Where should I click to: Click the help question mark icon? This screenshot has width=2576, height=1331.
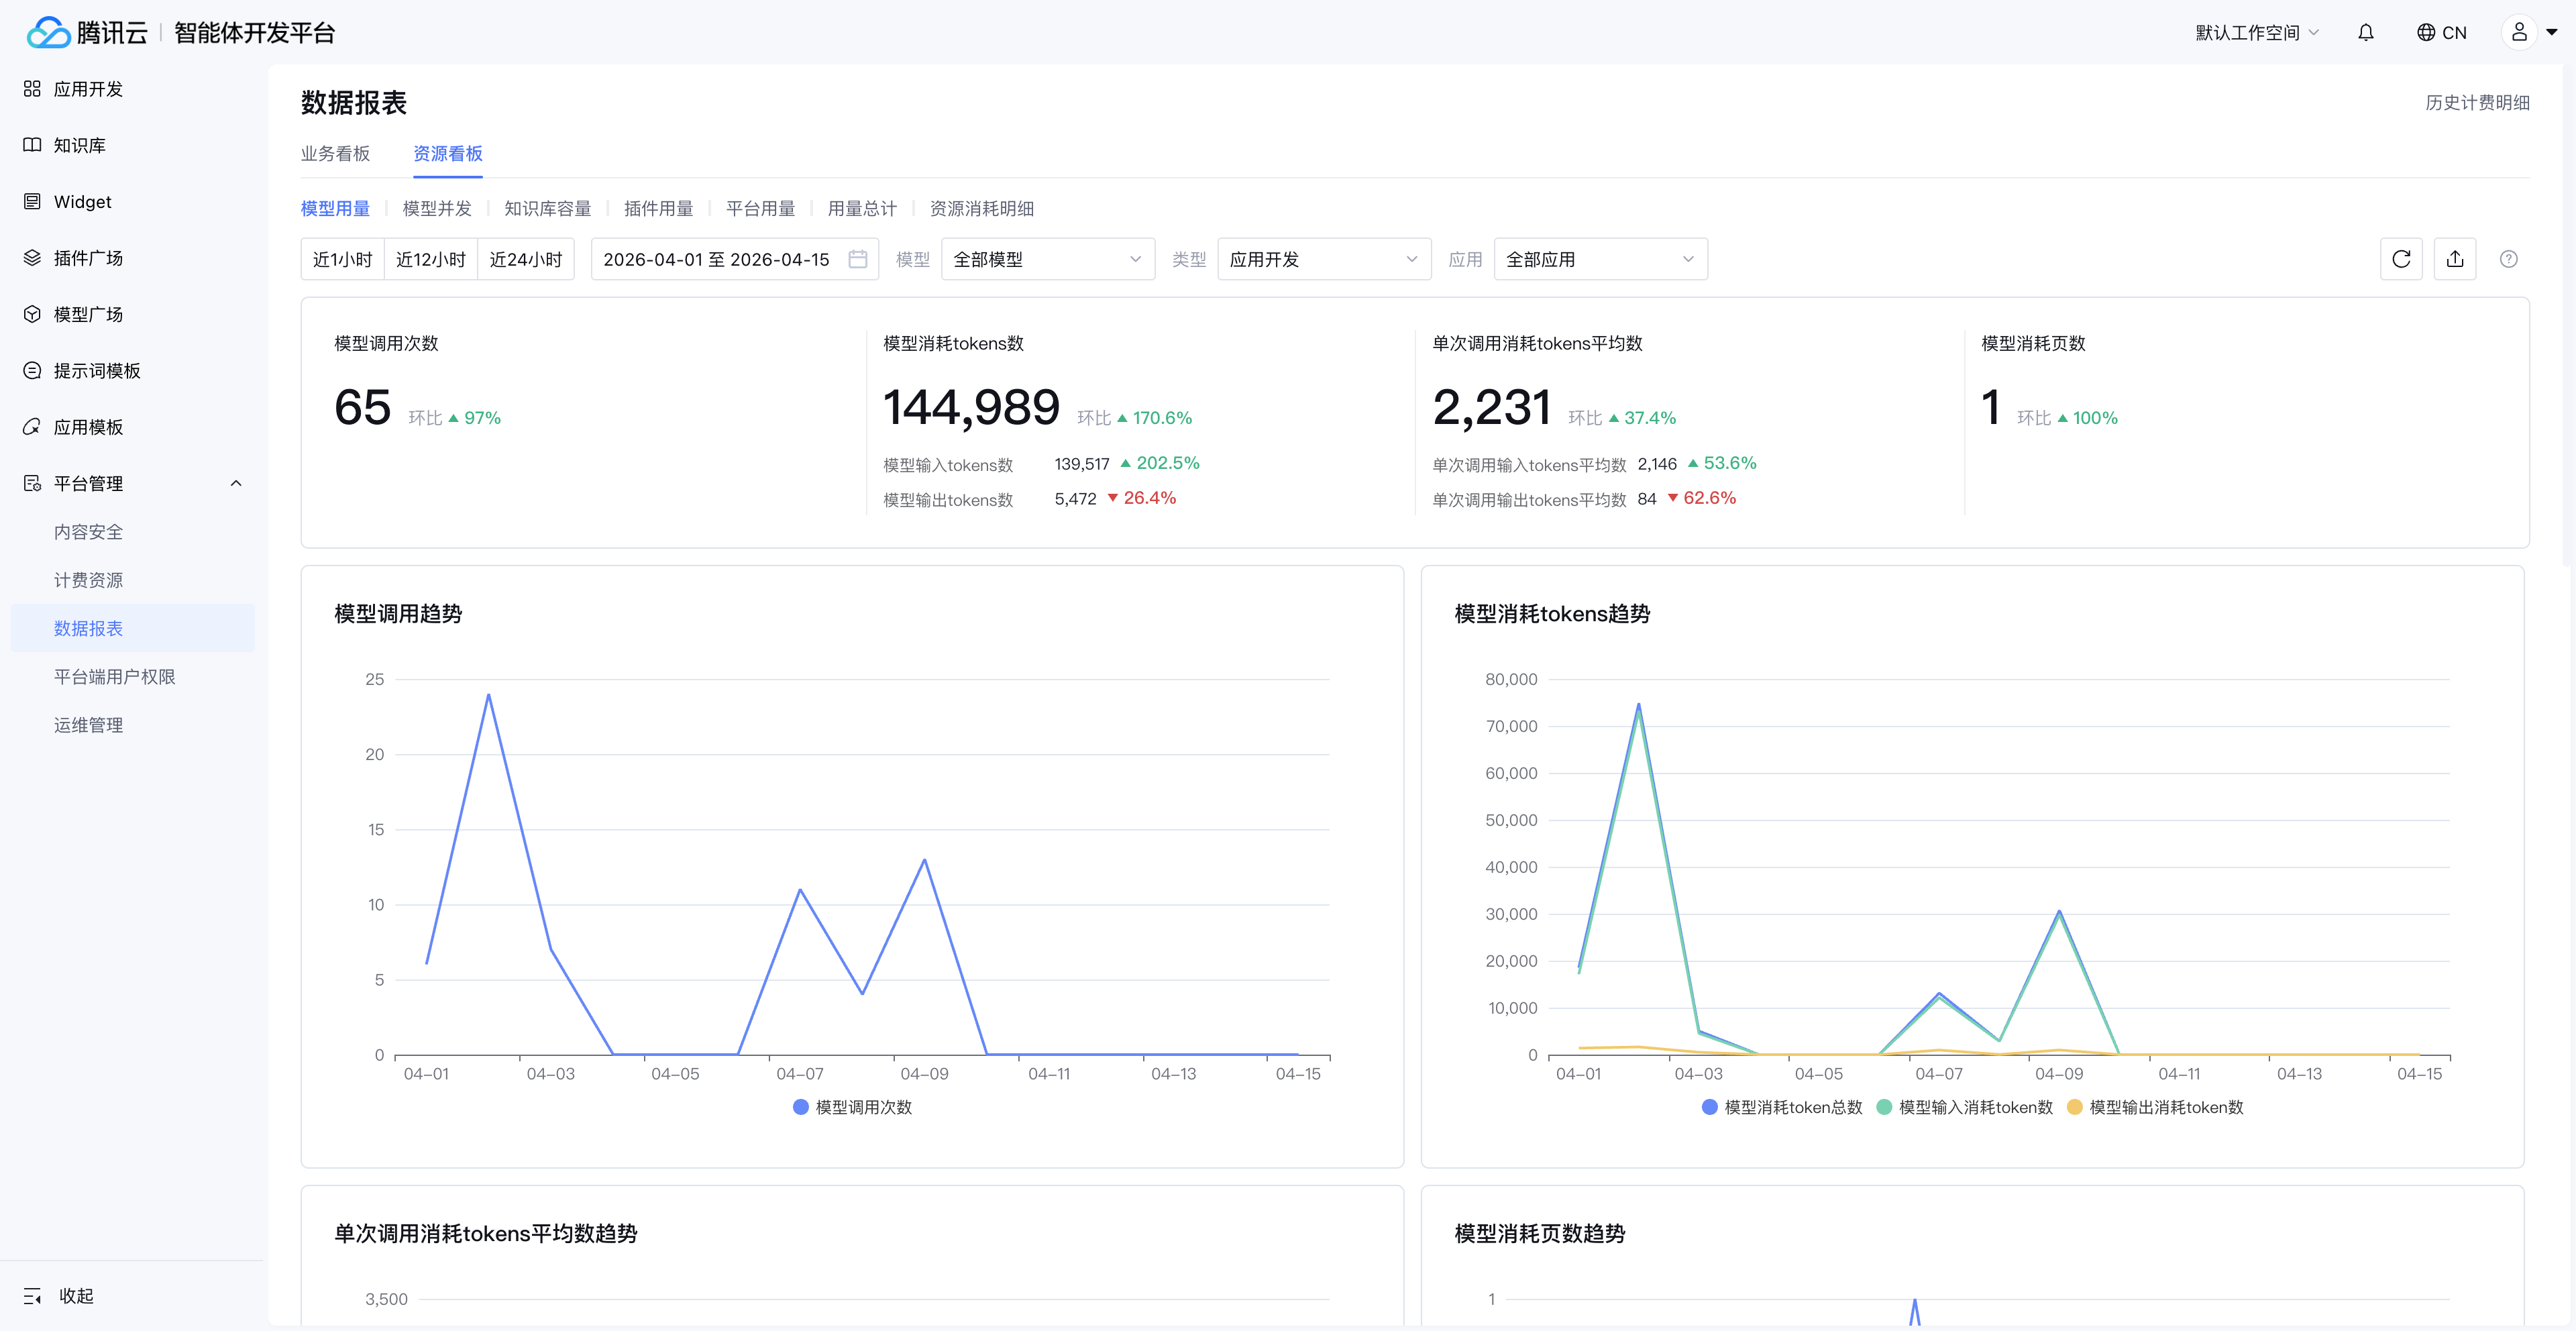(x=2508, y=259)
